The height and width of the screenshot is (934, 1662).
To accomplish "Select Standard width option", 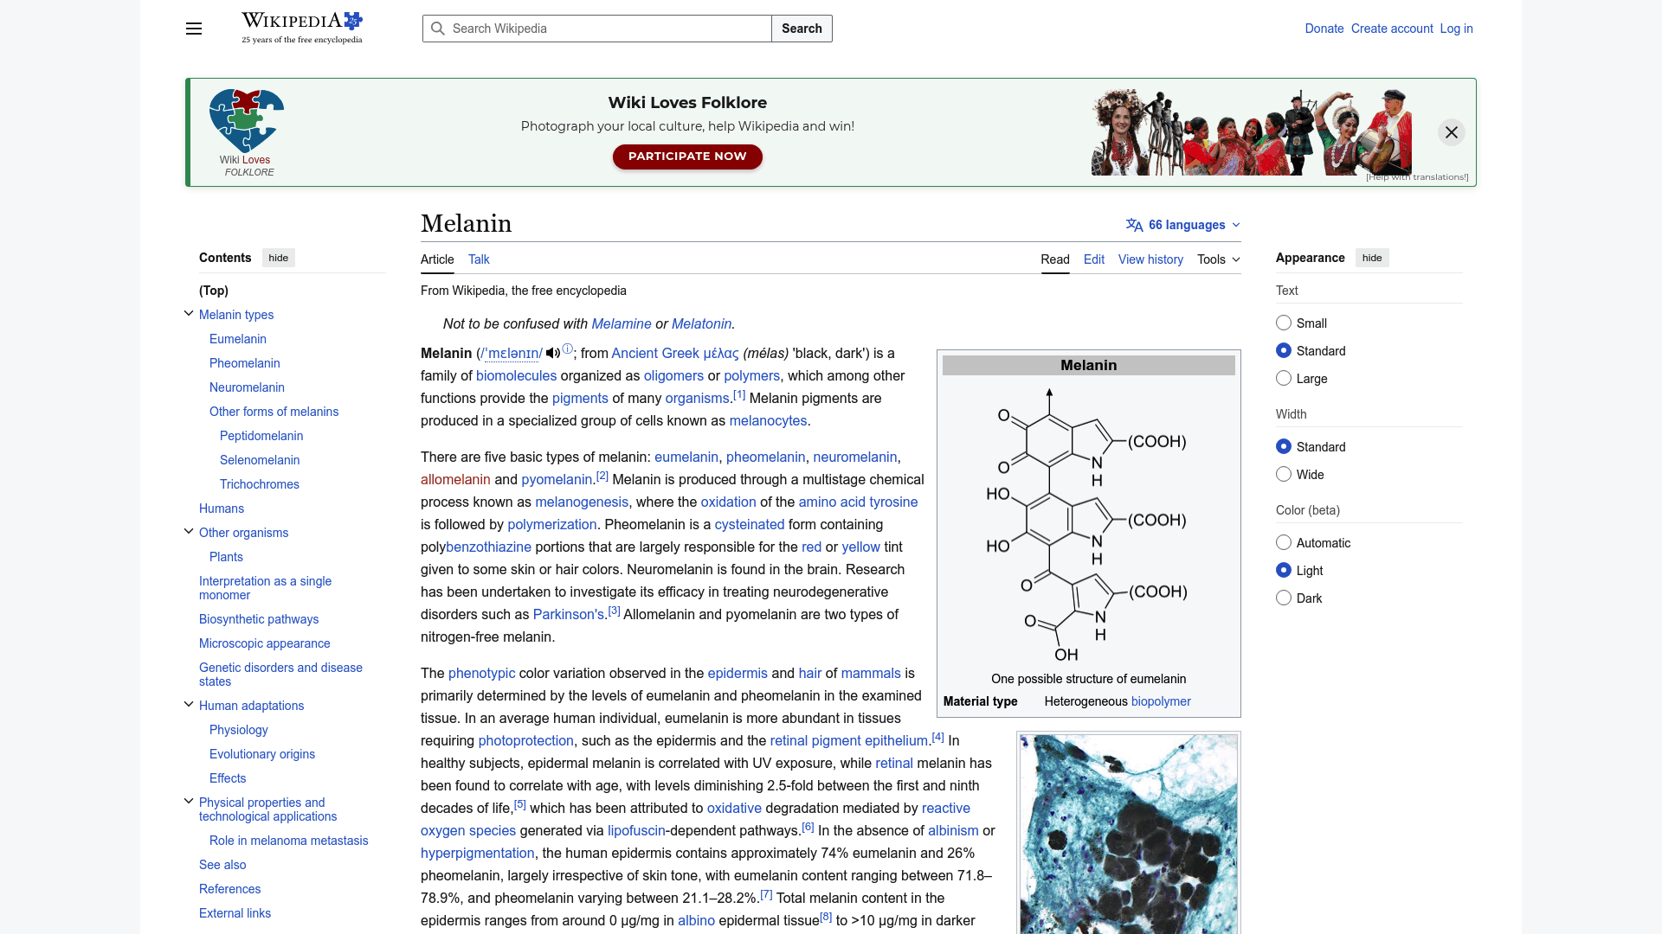I will [1284, 446].
